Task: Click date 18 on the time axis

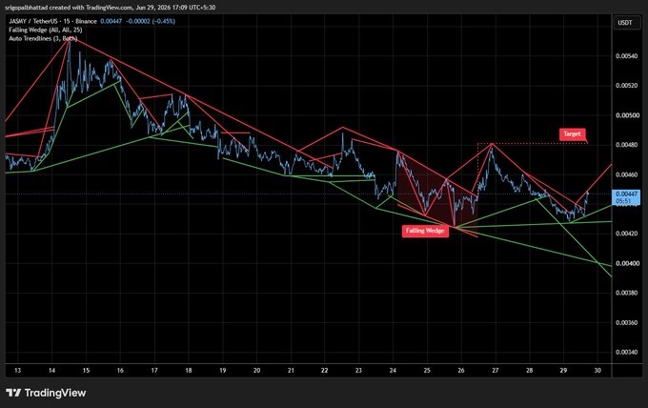Action: [189, 371]
